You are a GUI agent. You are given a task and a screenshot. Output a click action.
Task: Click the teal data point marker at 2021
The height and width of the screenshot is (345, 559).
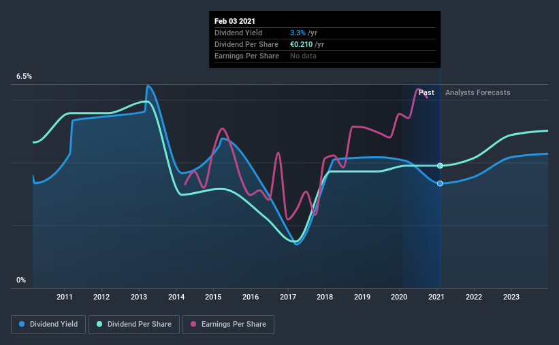click(440, 166)
